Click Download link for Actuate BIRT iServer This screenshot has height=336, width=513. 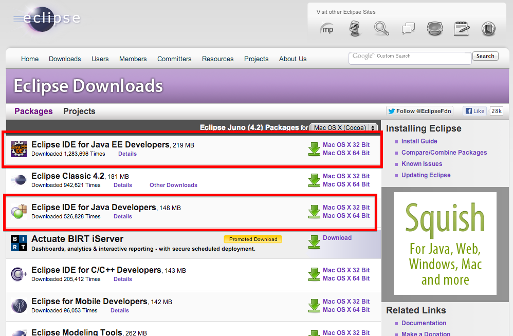[337, 238]
